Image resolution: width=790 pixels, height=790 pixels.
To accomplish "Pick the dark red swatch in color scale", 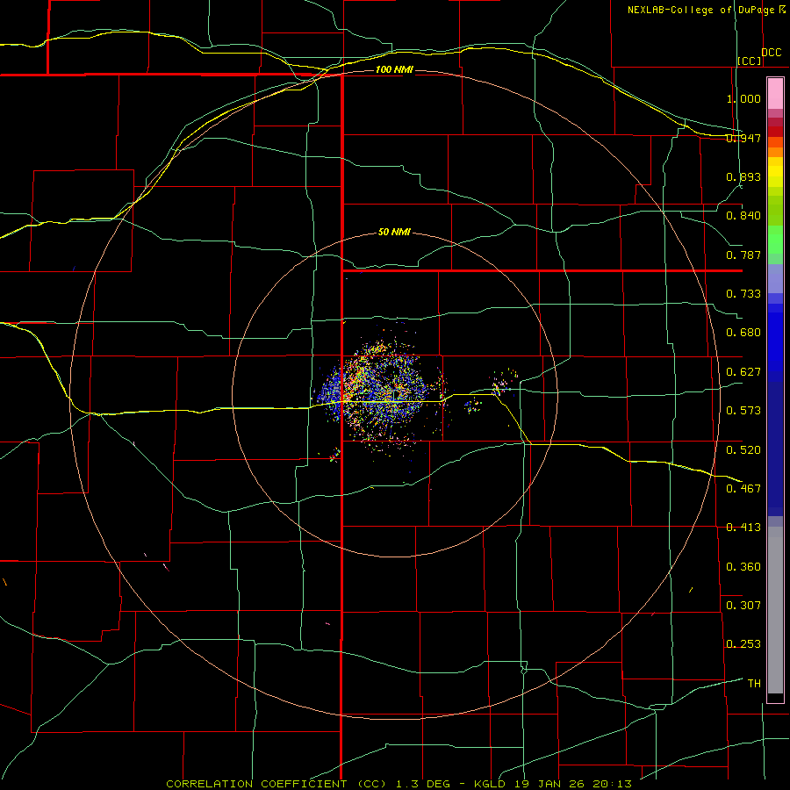I will point(775,131).
